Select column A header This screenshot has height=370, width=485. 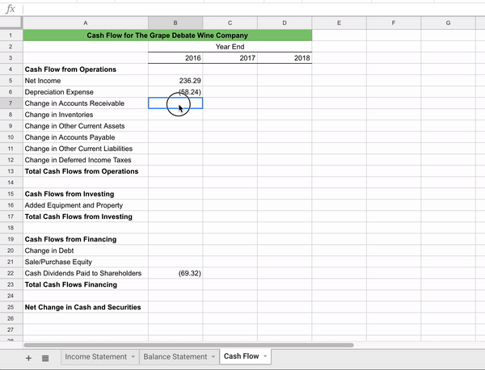tap(86, 23)
